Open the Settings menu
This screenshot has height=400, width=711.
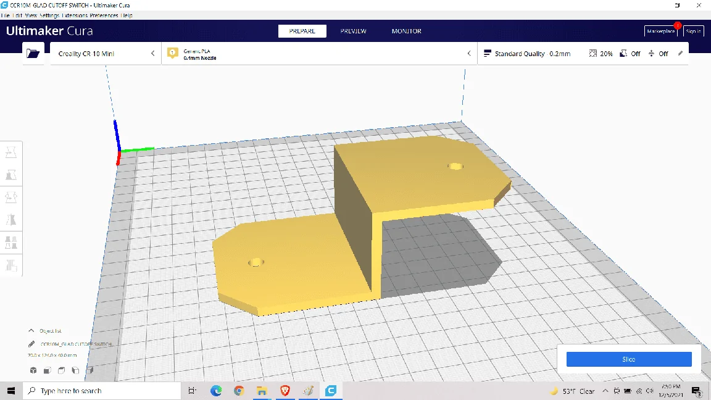coord(49,15)
